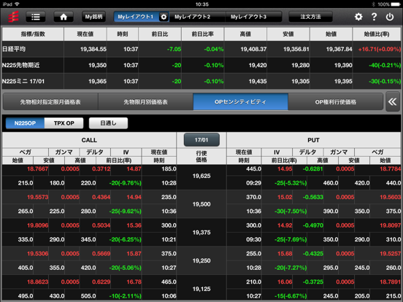Image resolution: width=403 pixels, height=302 pixels.
Task: Tap the PUT column header
Action: click(313, 140)
